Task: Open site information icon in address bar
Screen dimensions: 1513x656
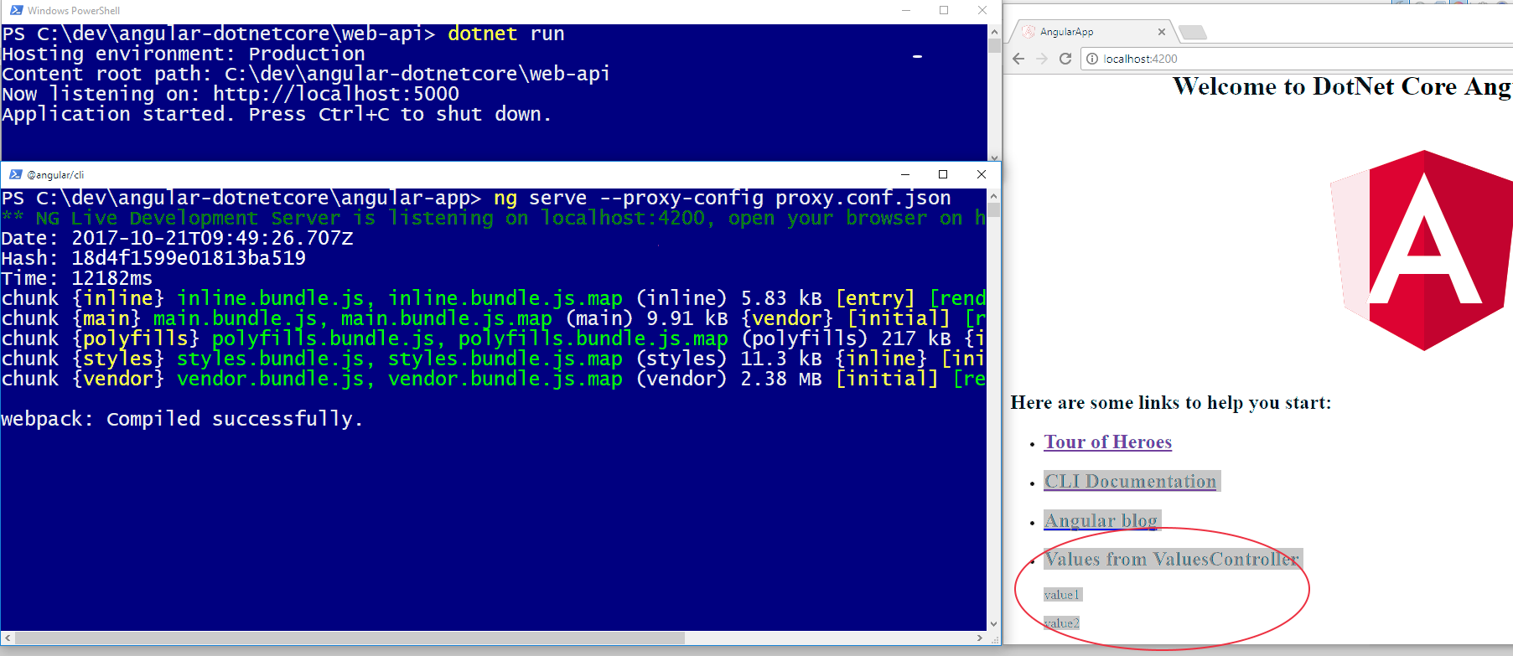Action: click(1092, 59)
